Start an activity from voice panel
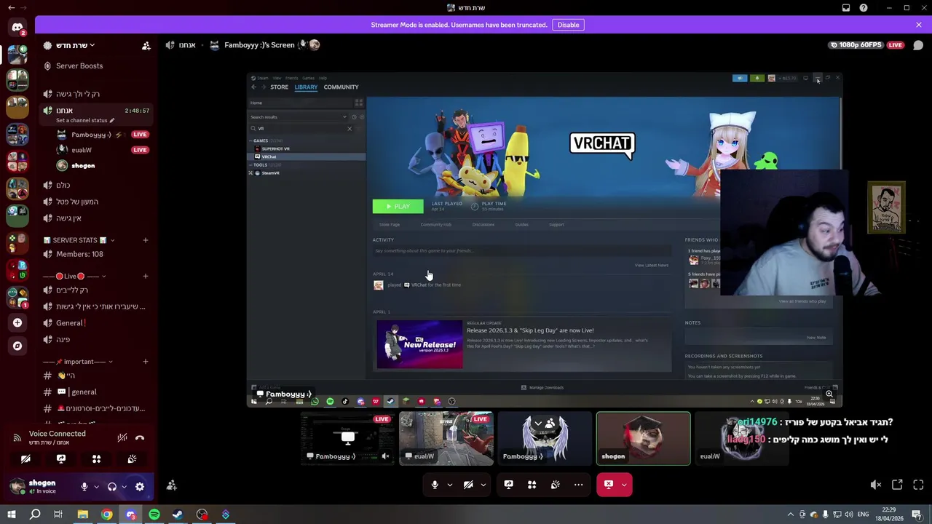The image size is (932, 524). 96,459
